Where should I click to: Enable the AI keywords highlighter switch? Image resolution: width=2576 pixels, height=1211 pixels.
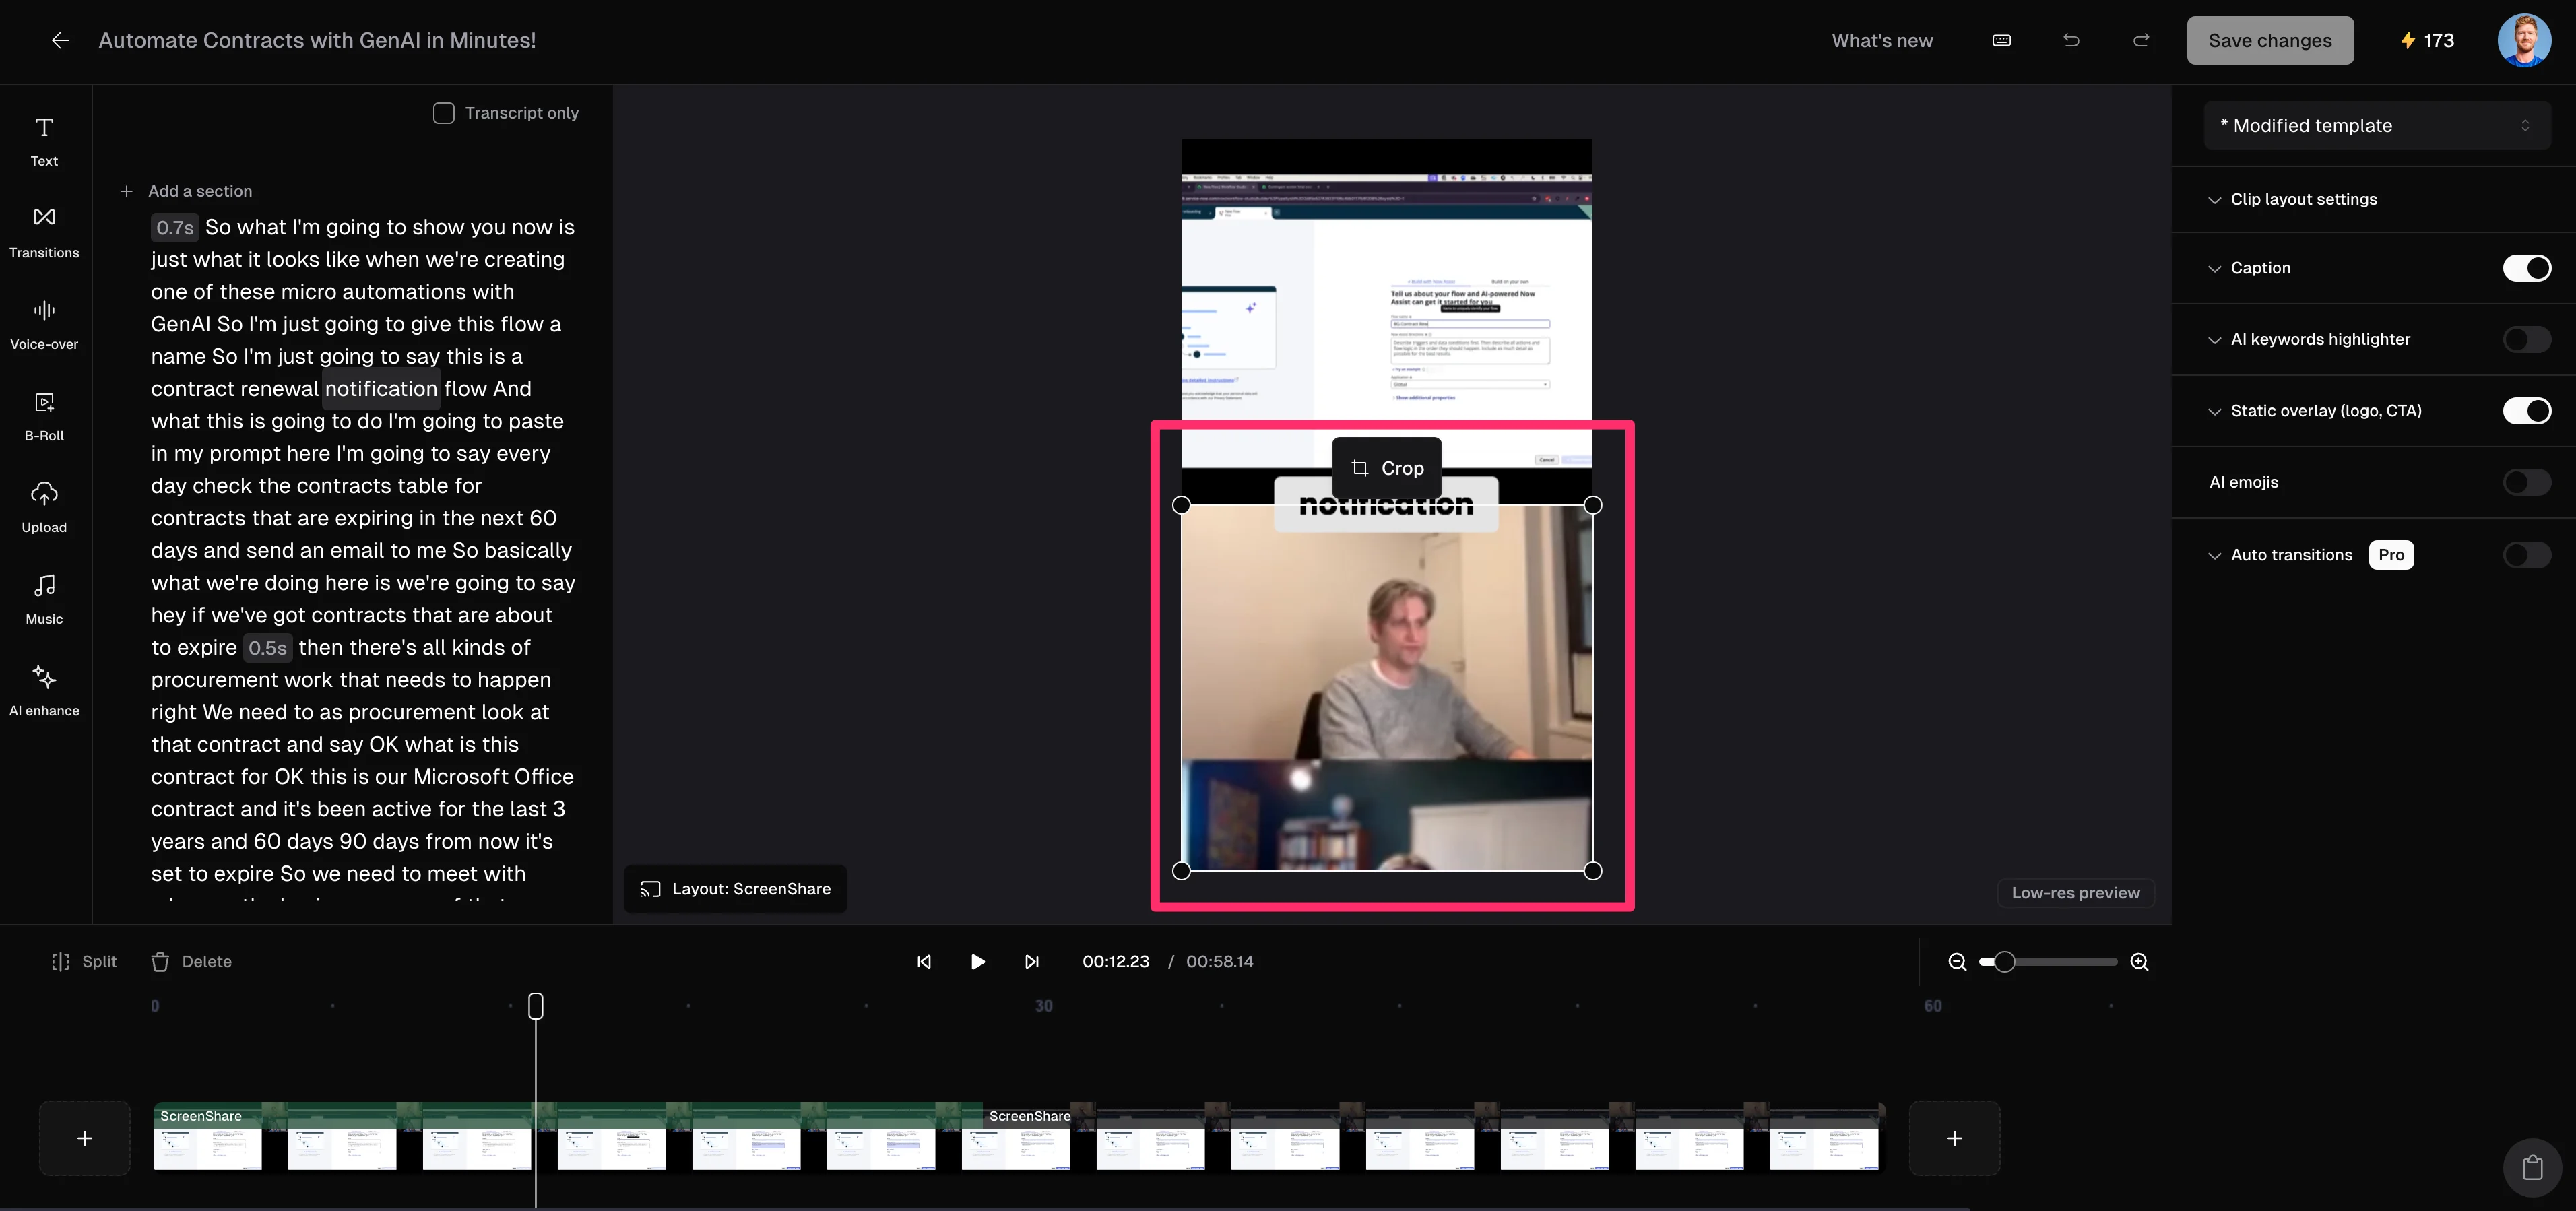(2526, 339)
